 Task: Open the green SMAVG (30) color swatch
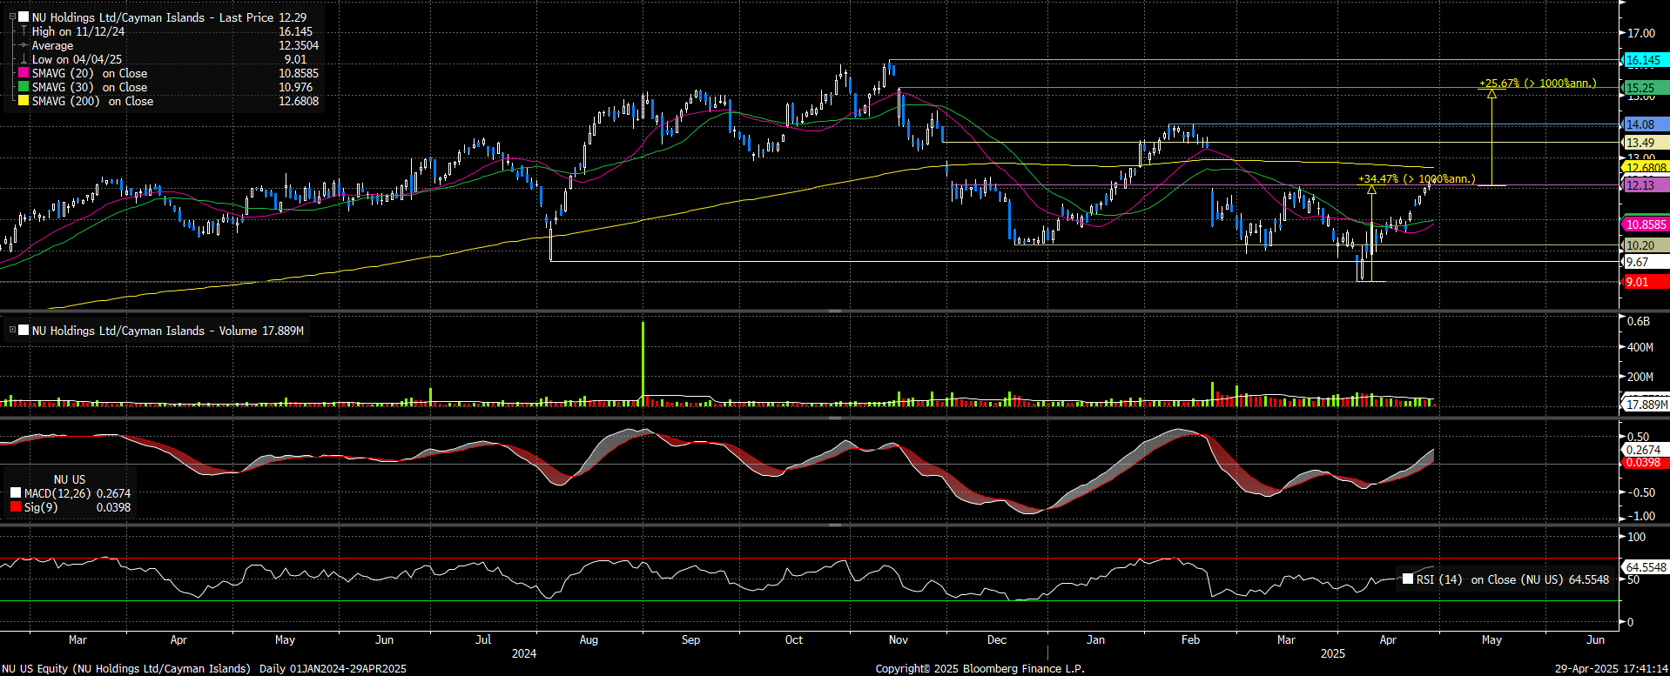24,87
